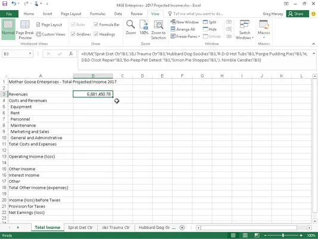318x239 pixels.
Task: Click the Insert Function fx icon
Action: [x=71, y=54]
